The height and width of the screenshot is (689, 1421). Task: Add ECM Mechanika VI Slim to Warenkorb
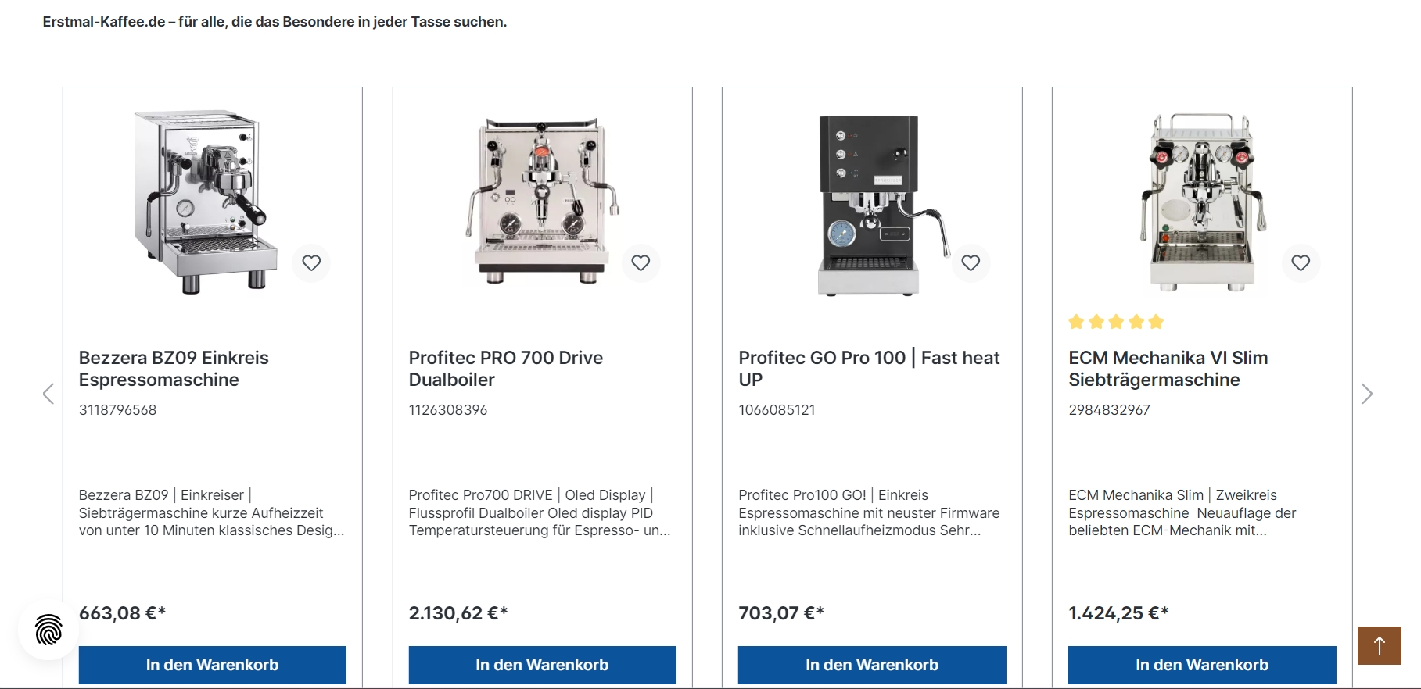tap(1202, 665)
